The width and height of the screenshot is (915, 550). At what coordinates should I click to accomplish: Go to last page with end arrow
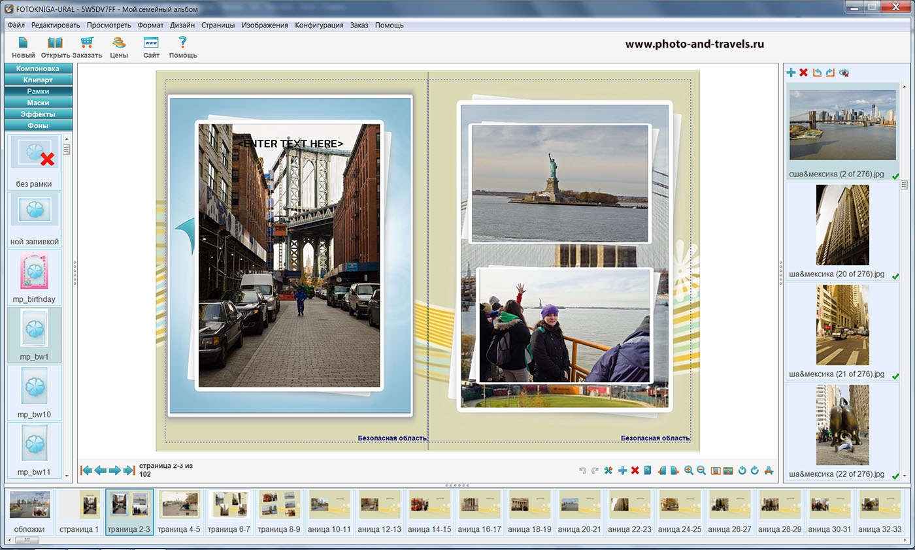129,470
